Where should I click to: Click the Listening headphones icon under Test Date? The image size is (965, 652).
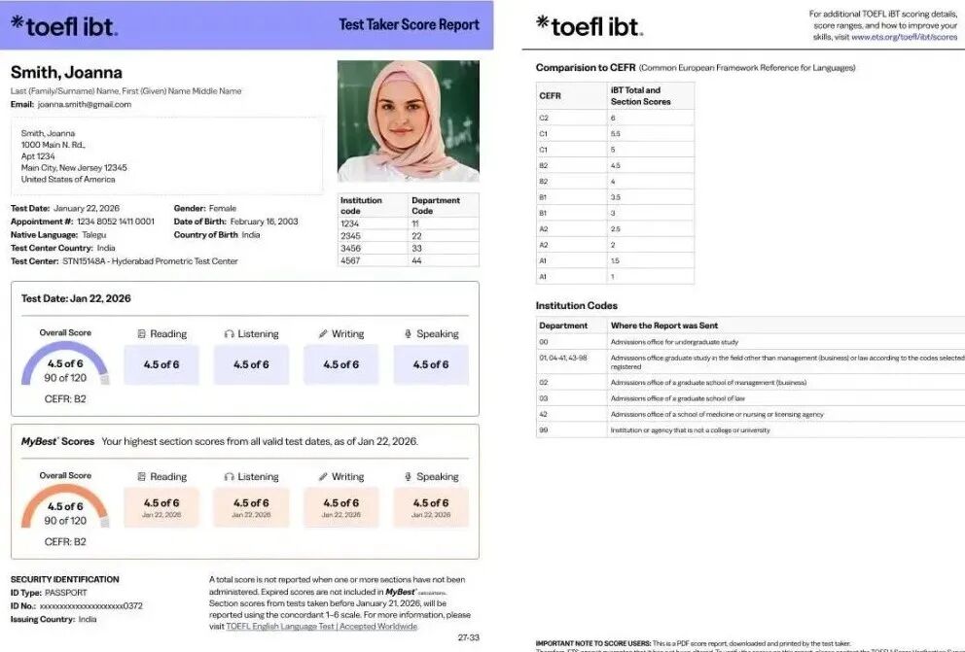click(x=229, y=333)
